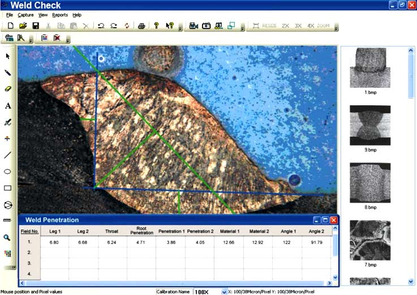The height and width of the screenshot is (295, 417).
Task: Click the circle-with-chords measurement tool
Action: (8, 205)
